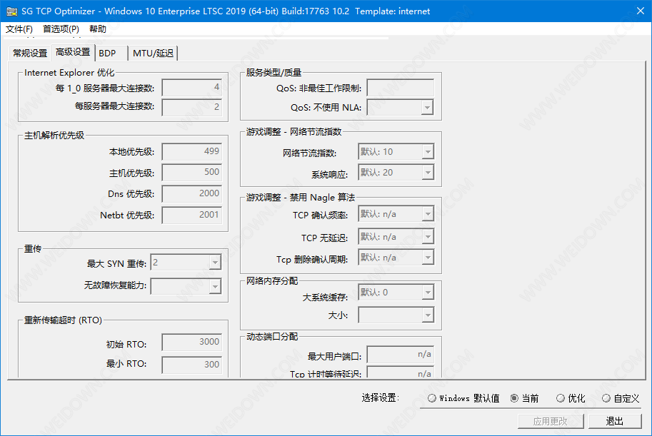This screenshot has height=436, width=652.
Task: Expand the Tcp 删除确认周期 dropdown
Action: point(428,258)
